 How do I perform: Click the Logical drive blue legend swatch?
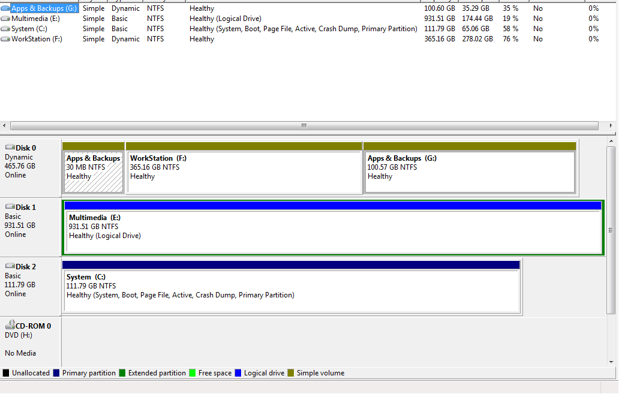point(239,373)
